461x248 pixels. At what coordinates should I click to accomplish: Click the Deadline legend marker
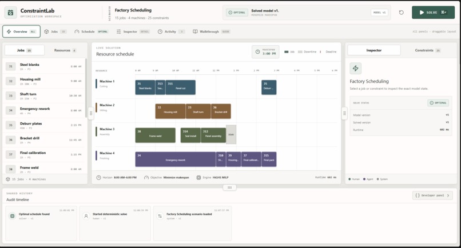click(320, 52)
